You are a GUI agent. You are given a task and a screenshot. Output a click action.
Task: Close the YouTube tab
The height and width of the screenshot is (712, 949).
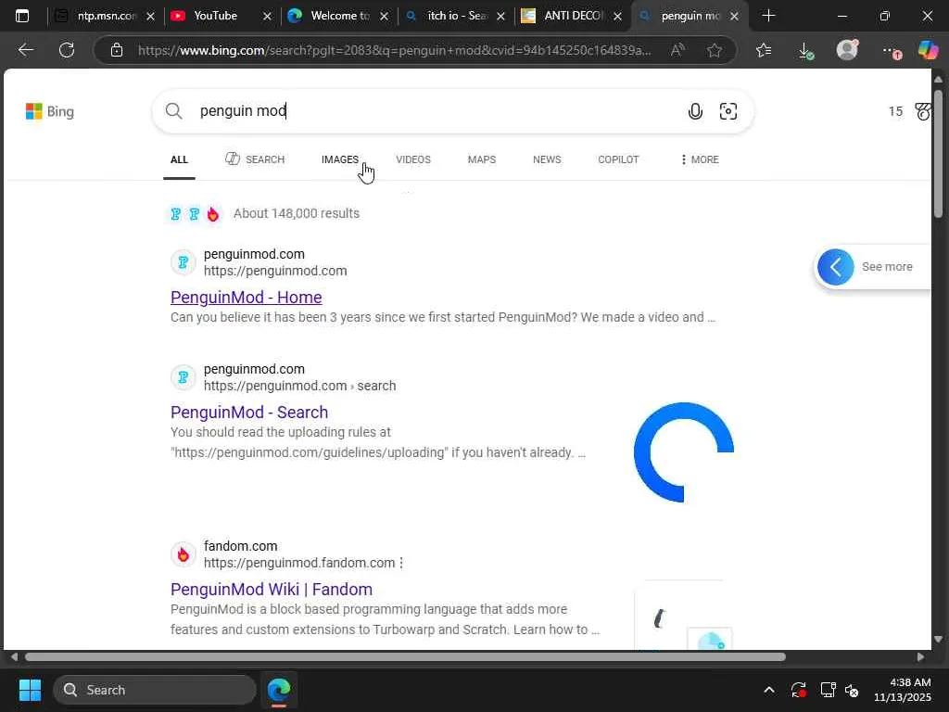coord(268,17)
